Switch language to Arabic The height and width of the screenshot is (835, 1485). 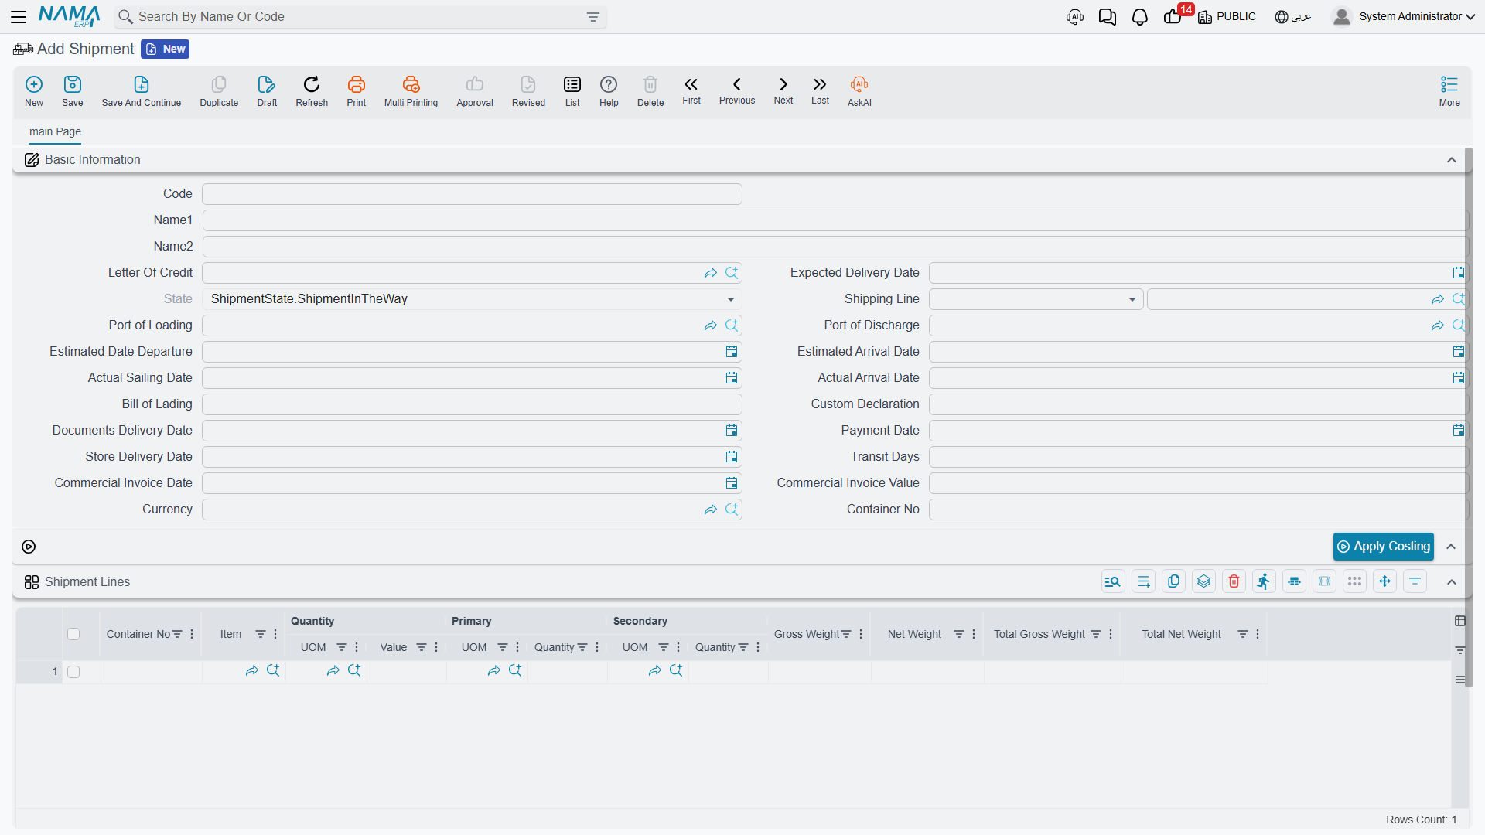[1293, 16]
